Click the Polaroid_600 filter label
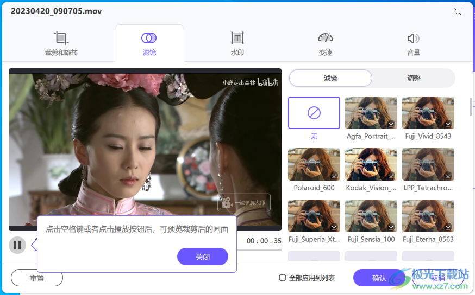Viewport: 475px width, 295px height. pyautogui.click(x=314, y=188)
